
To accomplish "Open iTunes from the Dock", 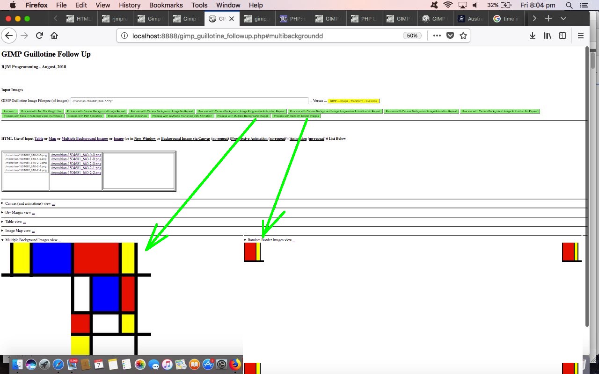I will (x=167, y=365).
